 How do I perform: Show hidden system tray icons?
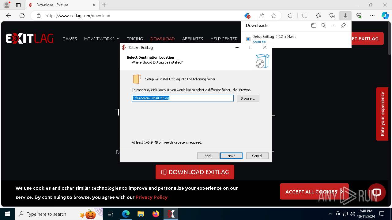click(330, 214)
